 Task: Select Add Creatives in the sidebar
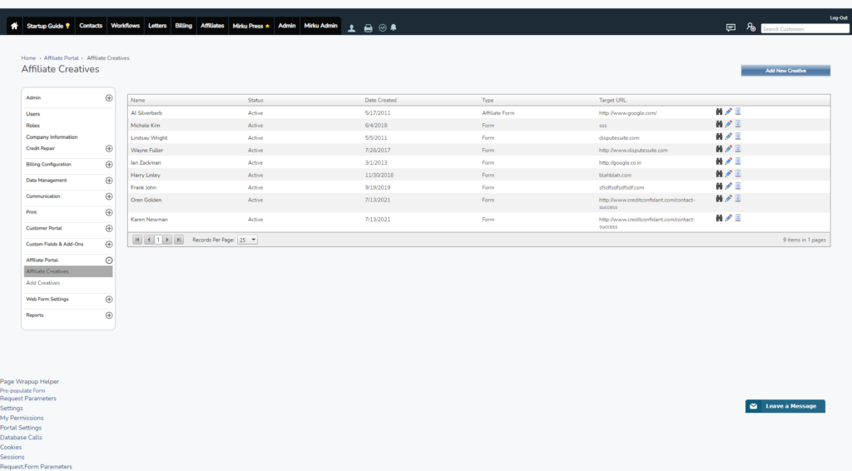pos(43,283)
